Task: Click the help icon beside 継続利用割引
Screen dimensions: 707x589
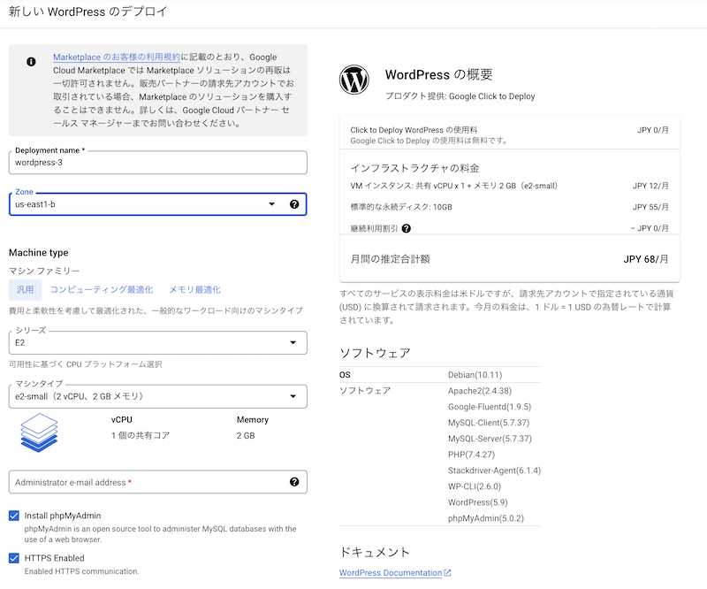Action: pos(407,228)
